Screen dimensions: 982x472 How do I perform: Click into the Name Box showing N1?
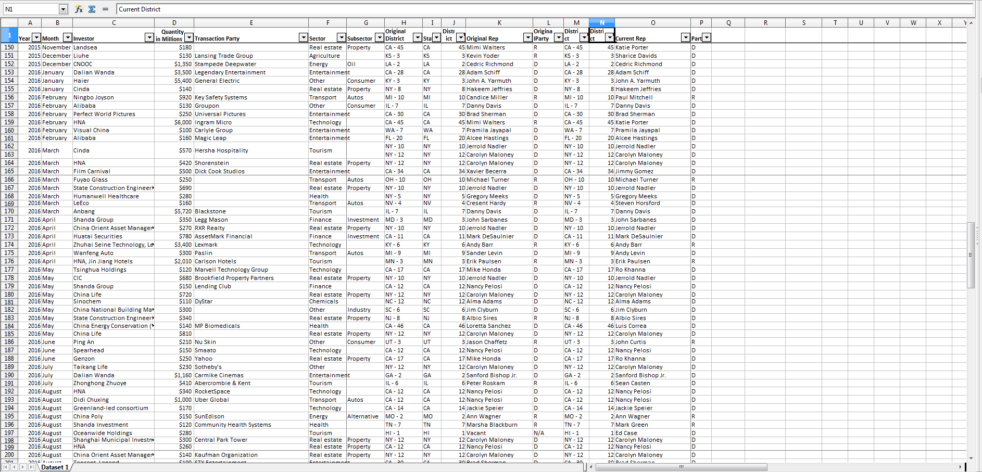[30, 9]
